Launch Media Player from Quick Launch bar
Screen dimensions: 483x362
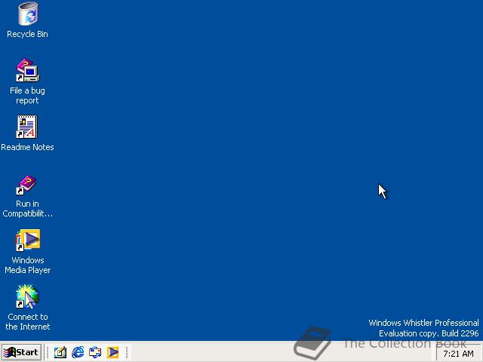(112, 352)
